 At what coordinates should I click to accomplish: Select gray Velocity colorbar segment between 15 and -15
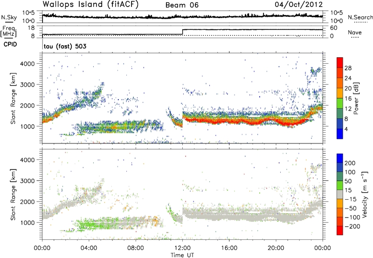(x=340, y=194)
